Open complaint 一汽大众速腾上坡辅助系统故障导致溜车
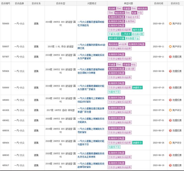184x171 pixels. point(91,165)
